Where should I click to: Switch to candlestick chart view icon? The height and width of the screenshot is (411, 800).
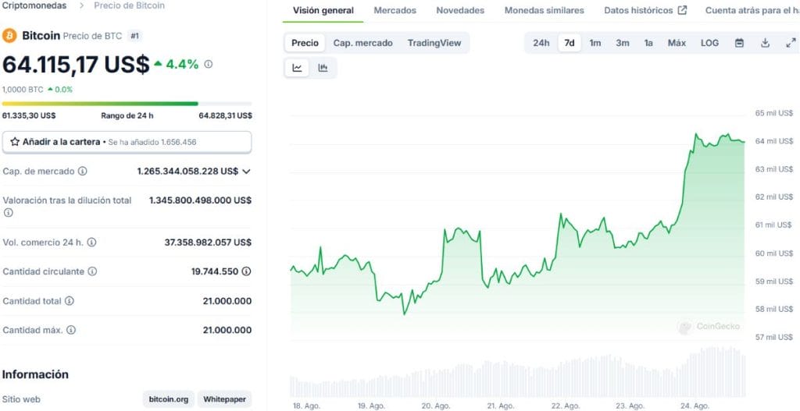click(323, 68)
